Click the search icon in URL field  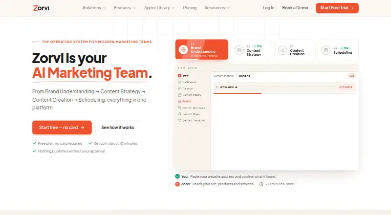coord(217,87)
